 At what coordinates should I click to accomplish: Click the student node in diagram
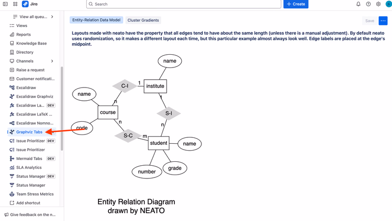point(158,143)
